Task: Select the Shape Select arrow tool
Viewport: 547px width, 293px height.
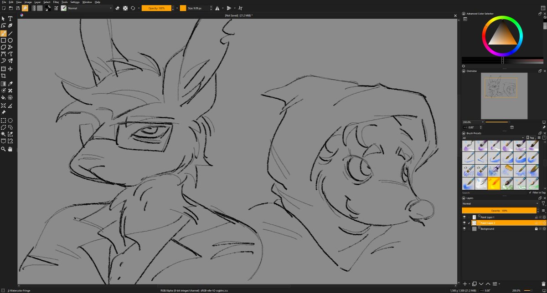Action: point(3,19)
